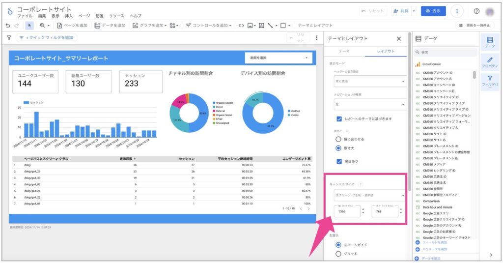Open the header visibility dropdown

(369, 82)
